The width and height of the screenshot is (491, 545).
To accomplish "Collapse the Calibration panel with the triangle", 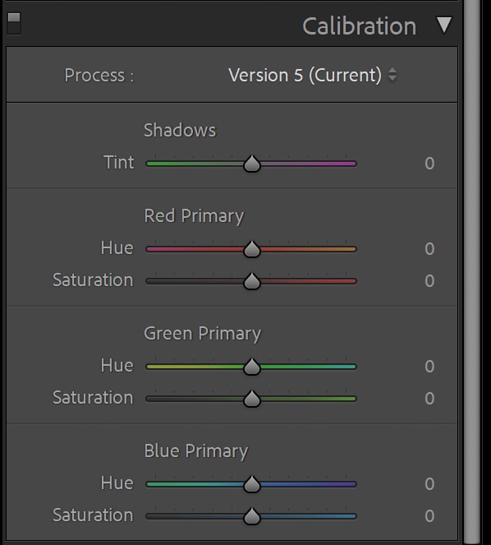I will coord(444,25).
